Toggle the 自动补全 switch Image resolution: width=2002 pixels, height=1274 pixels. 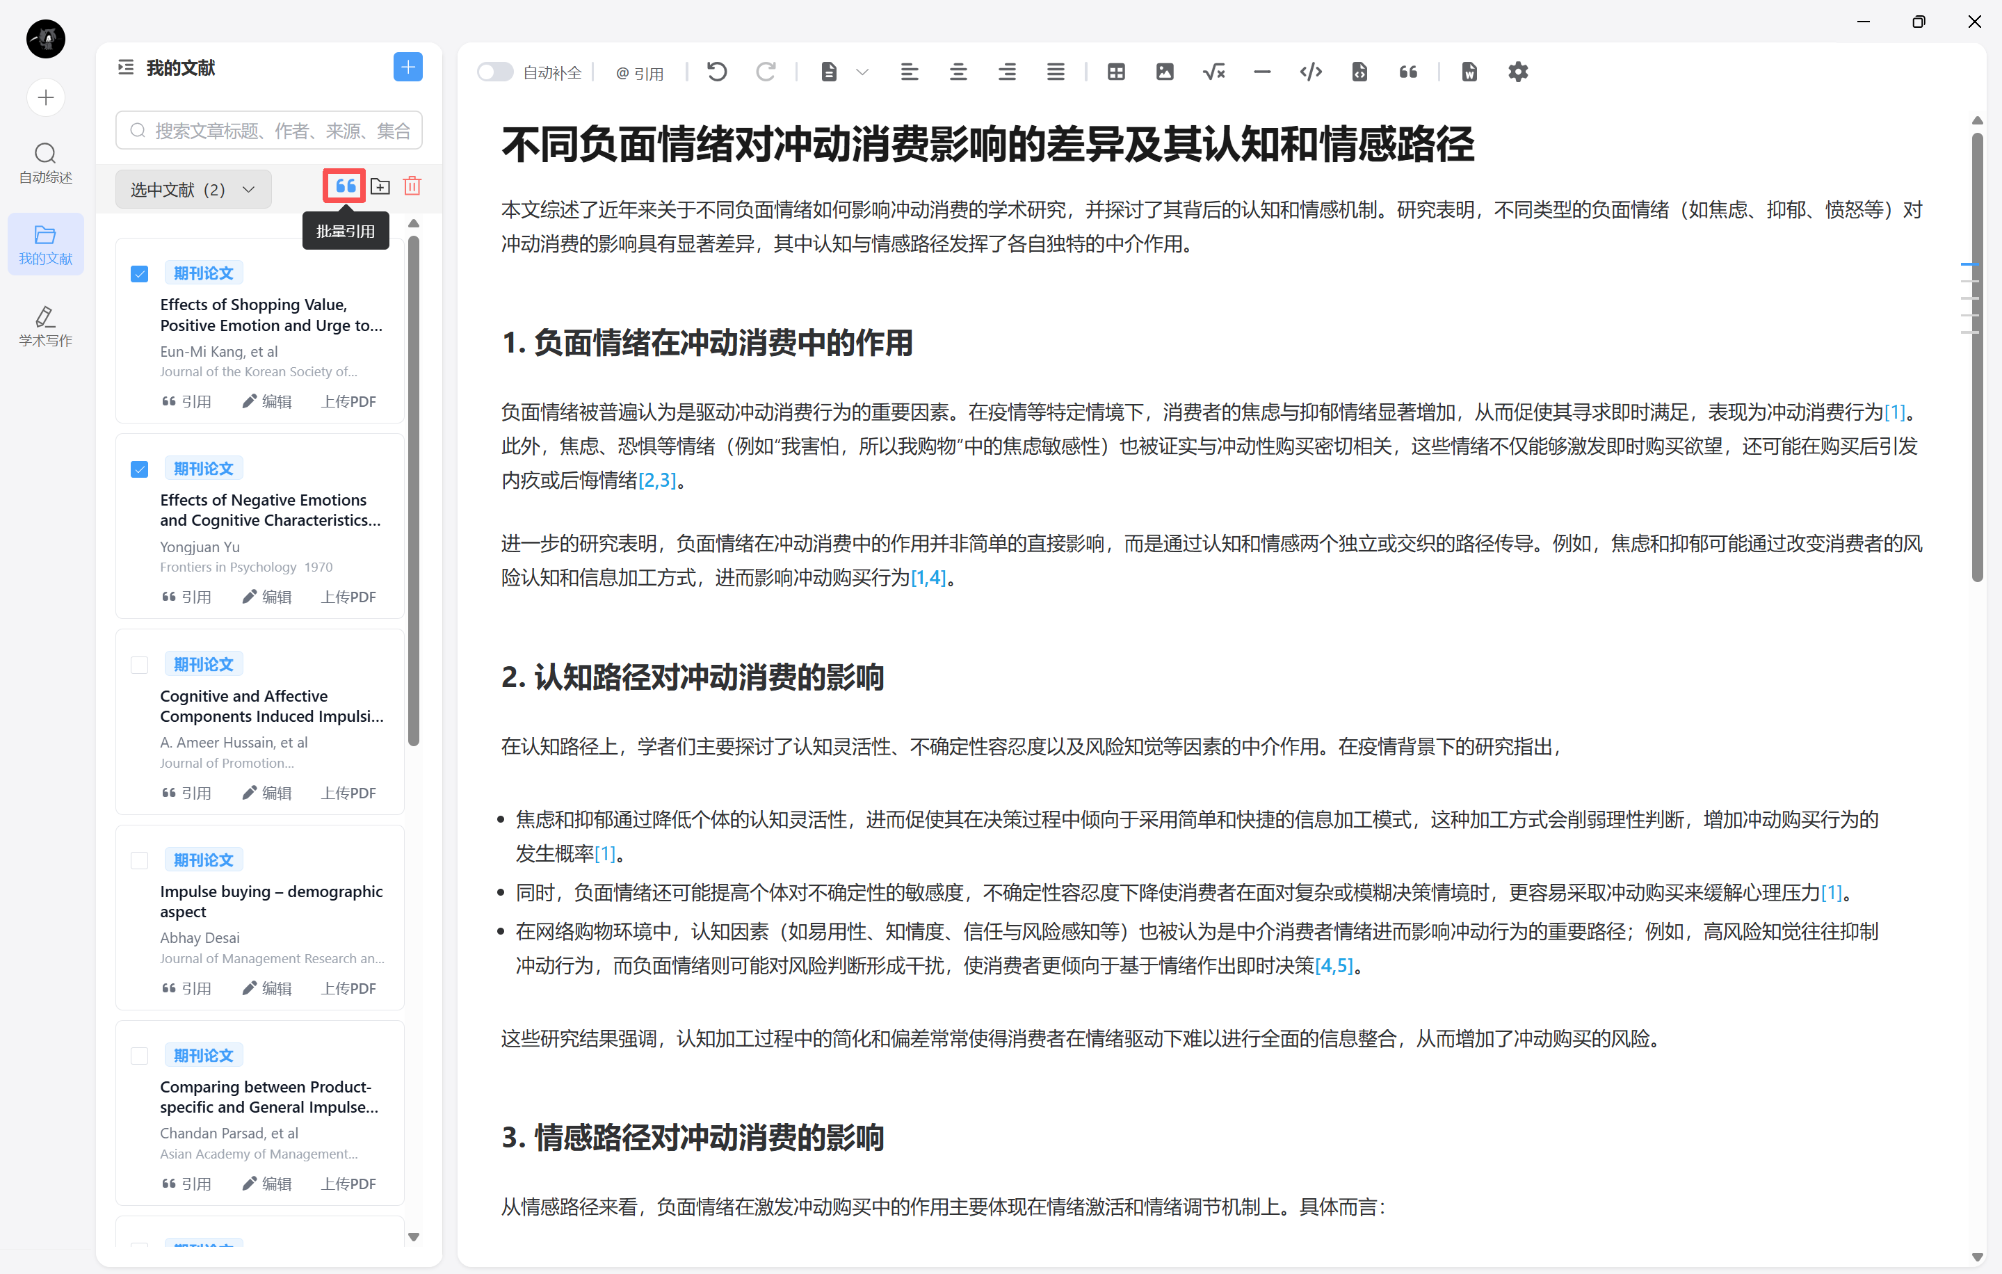(x=496, y=72)
